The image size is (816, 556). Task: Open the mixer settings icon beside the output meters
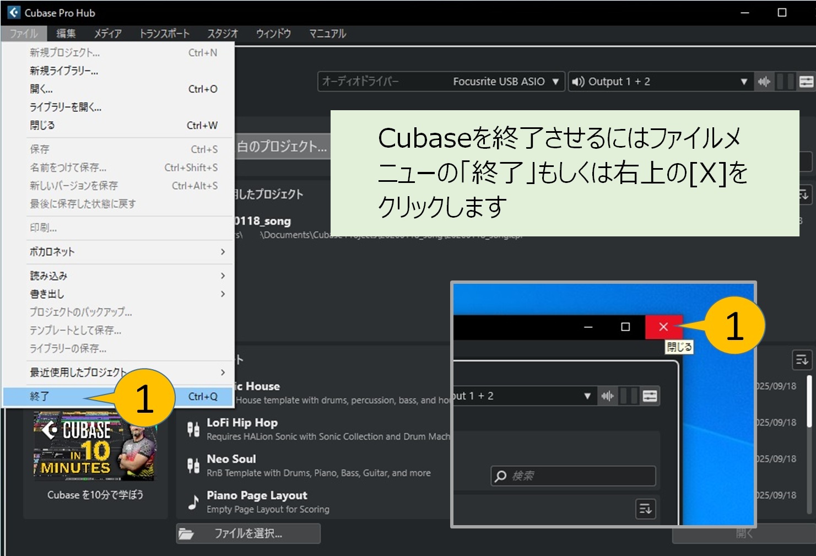point(806,82)
